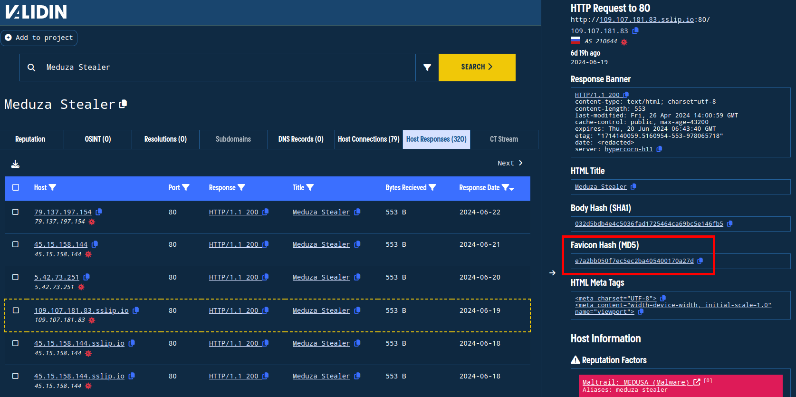Screen dimensions: 796x397
Task: Click the malware badge beside 79.137.197.154
Action: click(x=92, y=222)
